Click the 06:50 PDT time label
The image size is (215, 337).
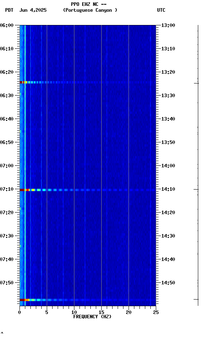[7, 142]
